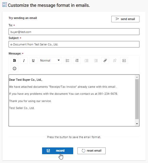Click the message scrollbar down arrow
Viewport: 148px width, 163px height.
click(137, 124)
